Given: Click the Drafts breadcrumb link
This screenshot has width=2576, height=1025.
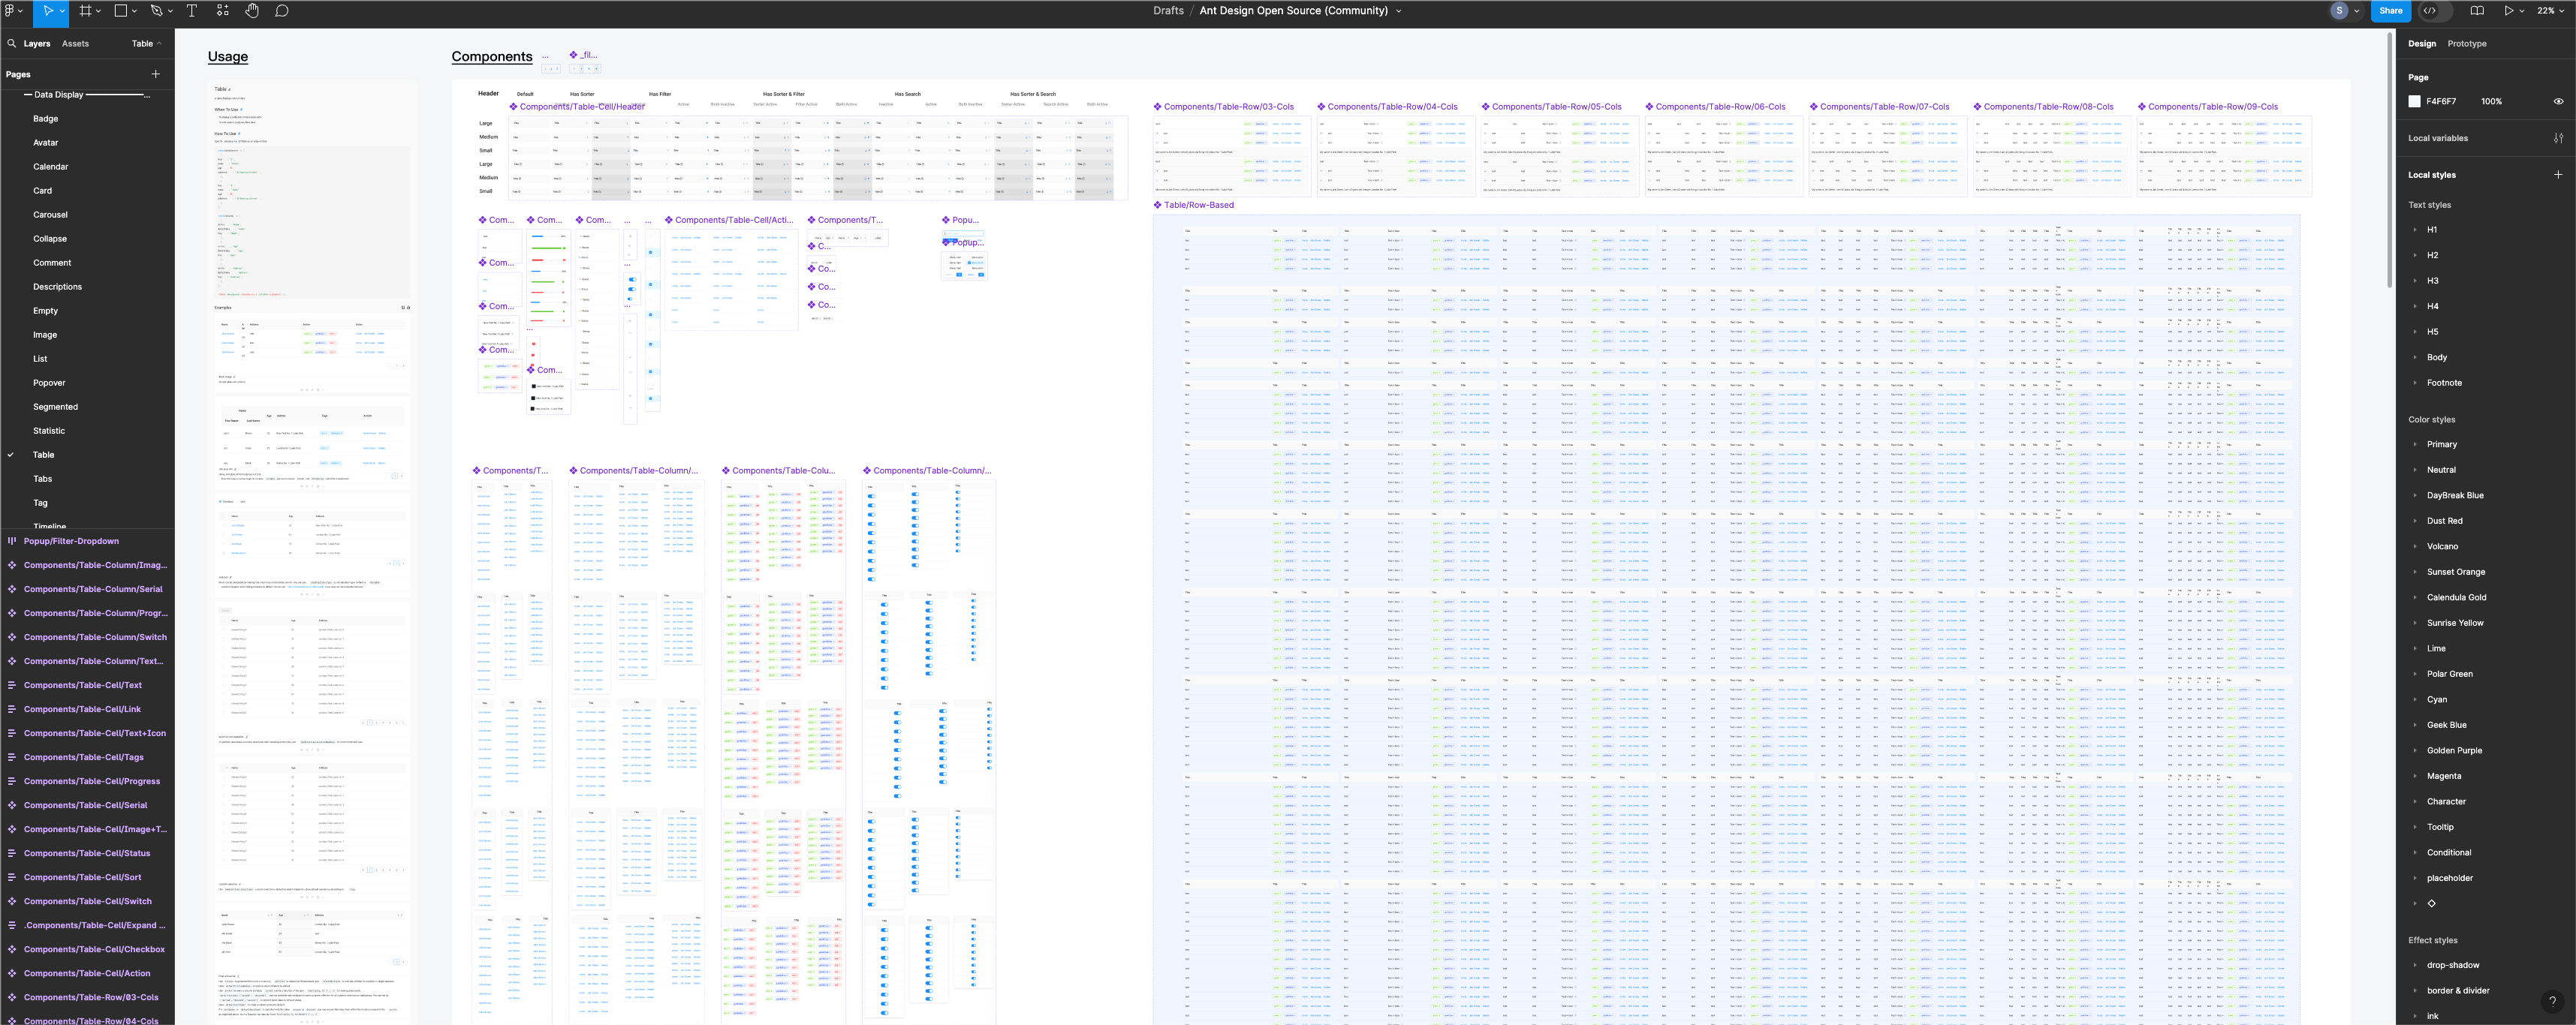Looking at the screenshot, I should pos(1168,11).
